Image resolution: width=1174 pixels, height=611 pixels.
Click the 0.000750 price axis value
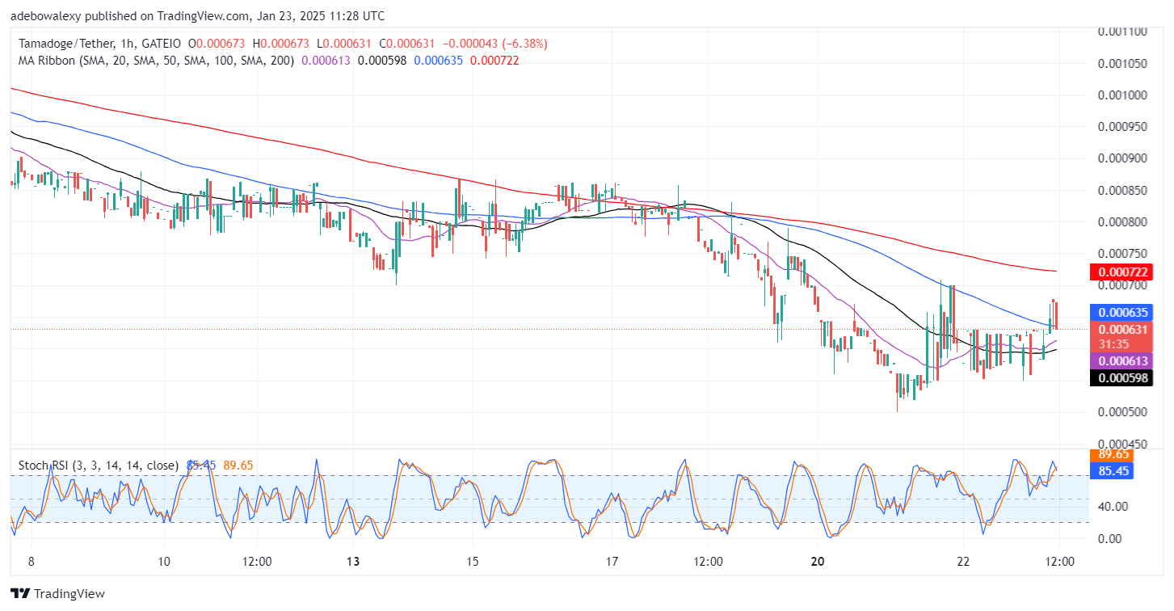(1123, 253)
